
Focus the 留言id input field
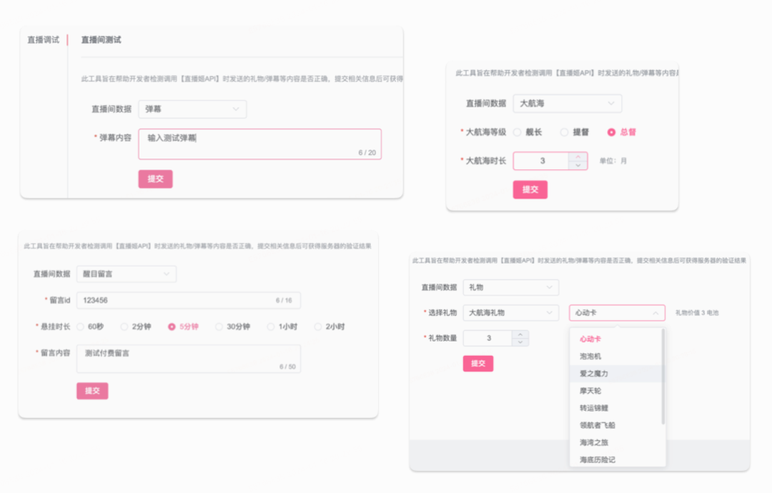tap(189, 301)
